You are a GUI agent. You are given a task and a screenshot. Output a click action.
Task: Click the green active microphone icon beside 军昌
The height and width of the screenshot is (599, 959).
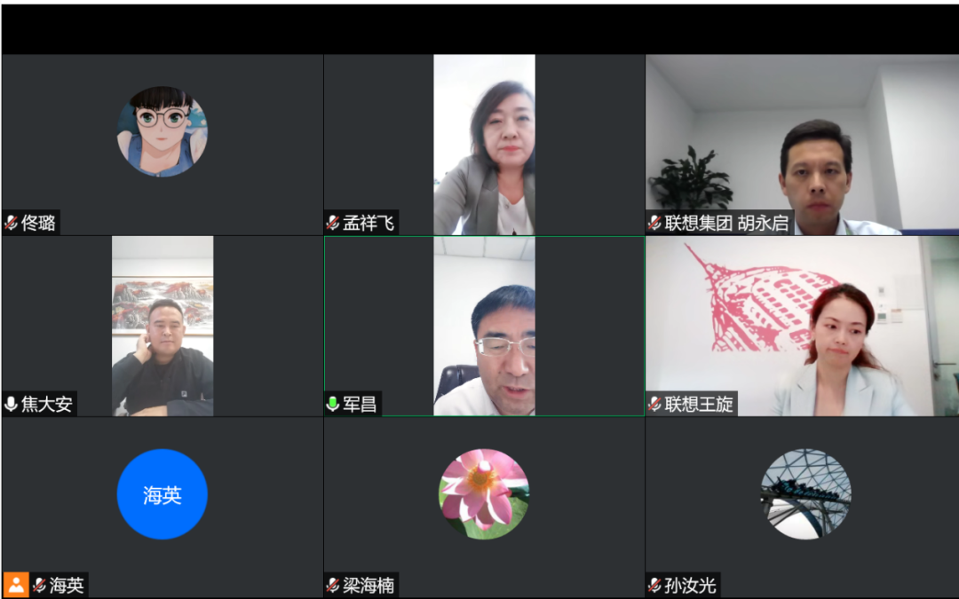[x=333, y=404]
